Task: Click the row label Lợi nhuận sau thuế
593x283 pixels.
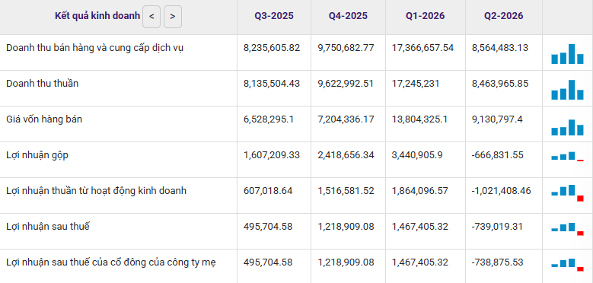Action: tap(48, 227)
